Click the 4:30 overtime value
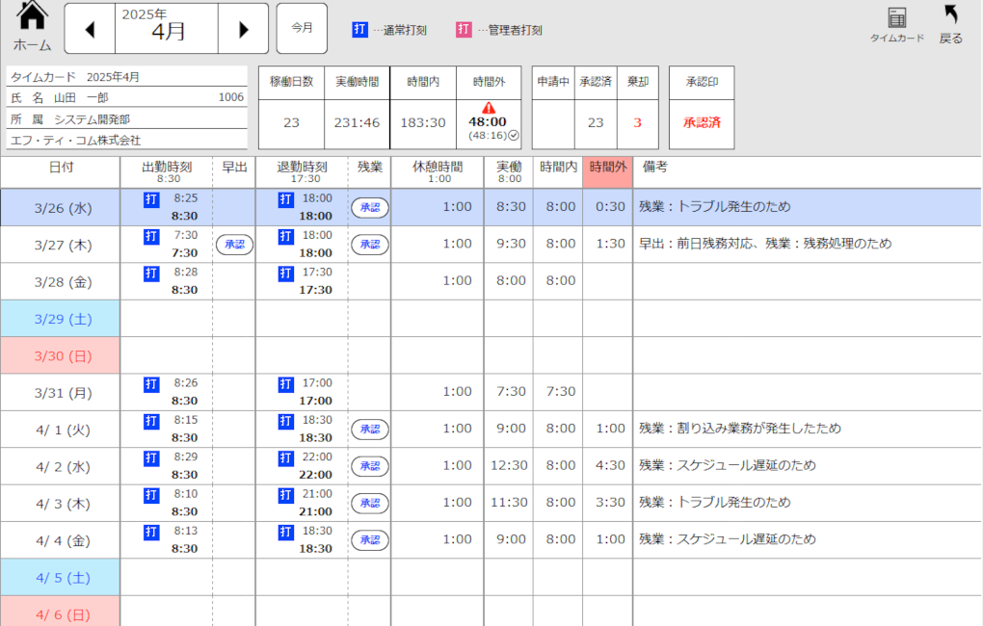The height and width of the screenshot is (626, 983). click(610, 465)
